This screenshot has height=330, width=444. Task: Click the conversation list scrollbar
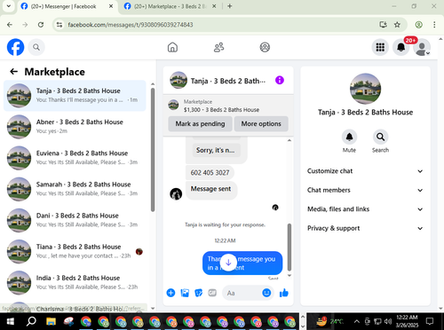point(153,149)
